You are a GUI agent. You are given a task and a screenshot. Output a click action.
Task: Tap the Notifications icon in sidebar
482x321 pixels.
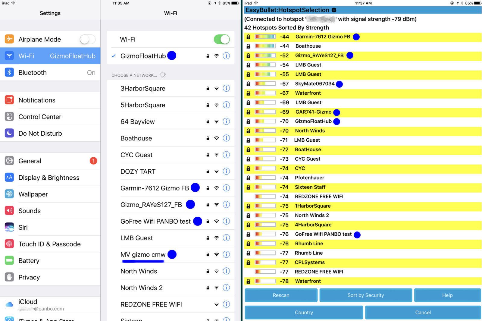click(x=9, y=100)
